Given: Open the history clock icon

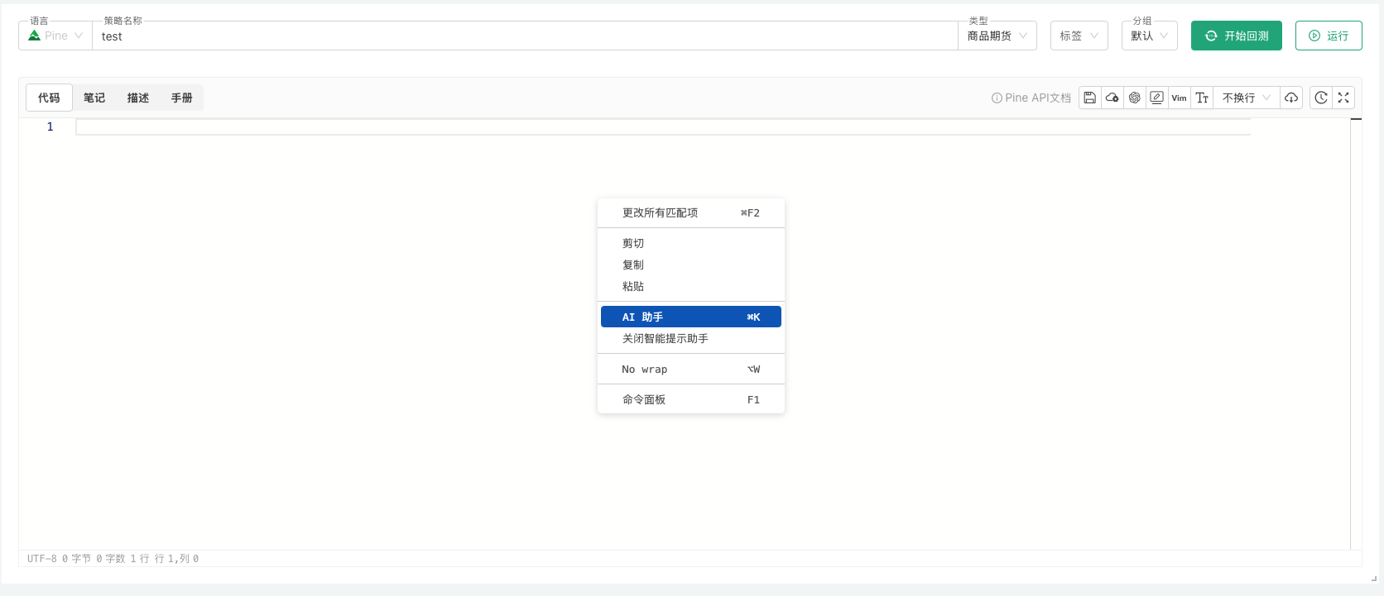Looking at the screenshot, I should [x=1321, y=98].
